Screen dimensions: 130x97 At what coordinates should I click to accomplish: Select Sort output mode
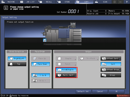(111, 64)
